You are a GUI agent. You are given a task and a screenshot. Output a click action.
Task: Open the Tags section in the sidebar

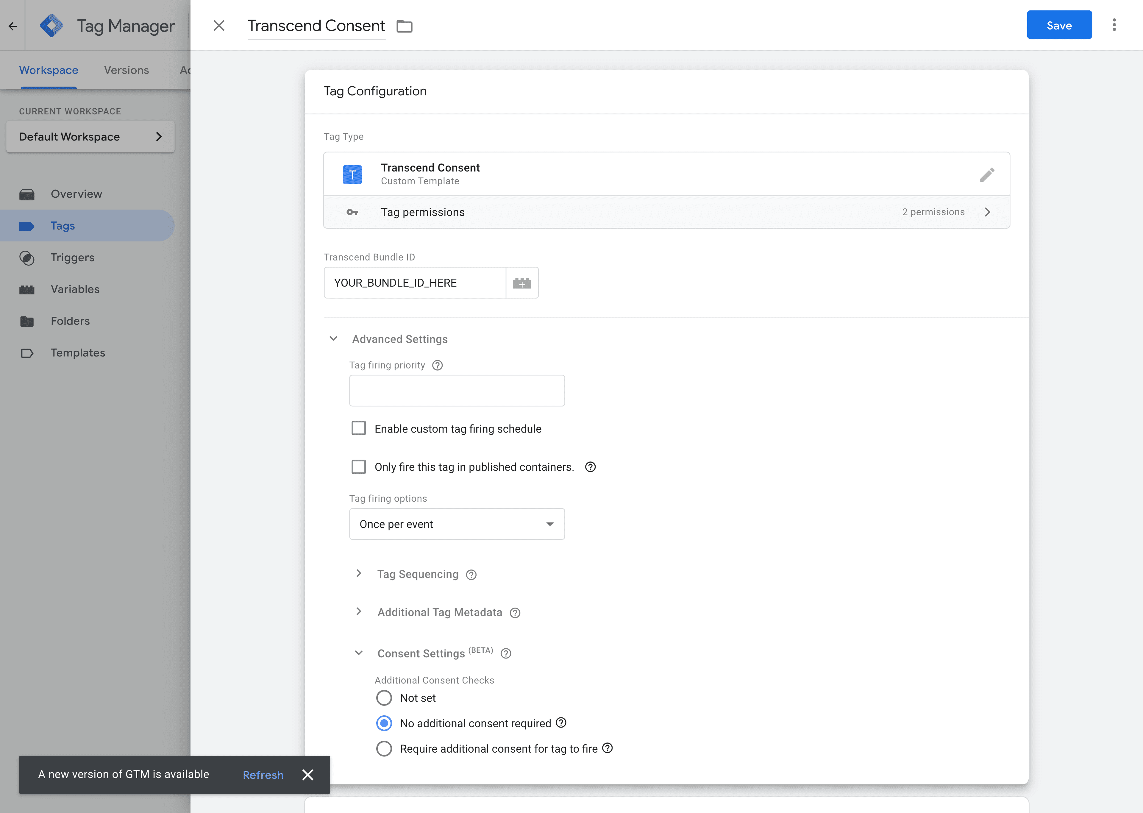tap(62, 225)
